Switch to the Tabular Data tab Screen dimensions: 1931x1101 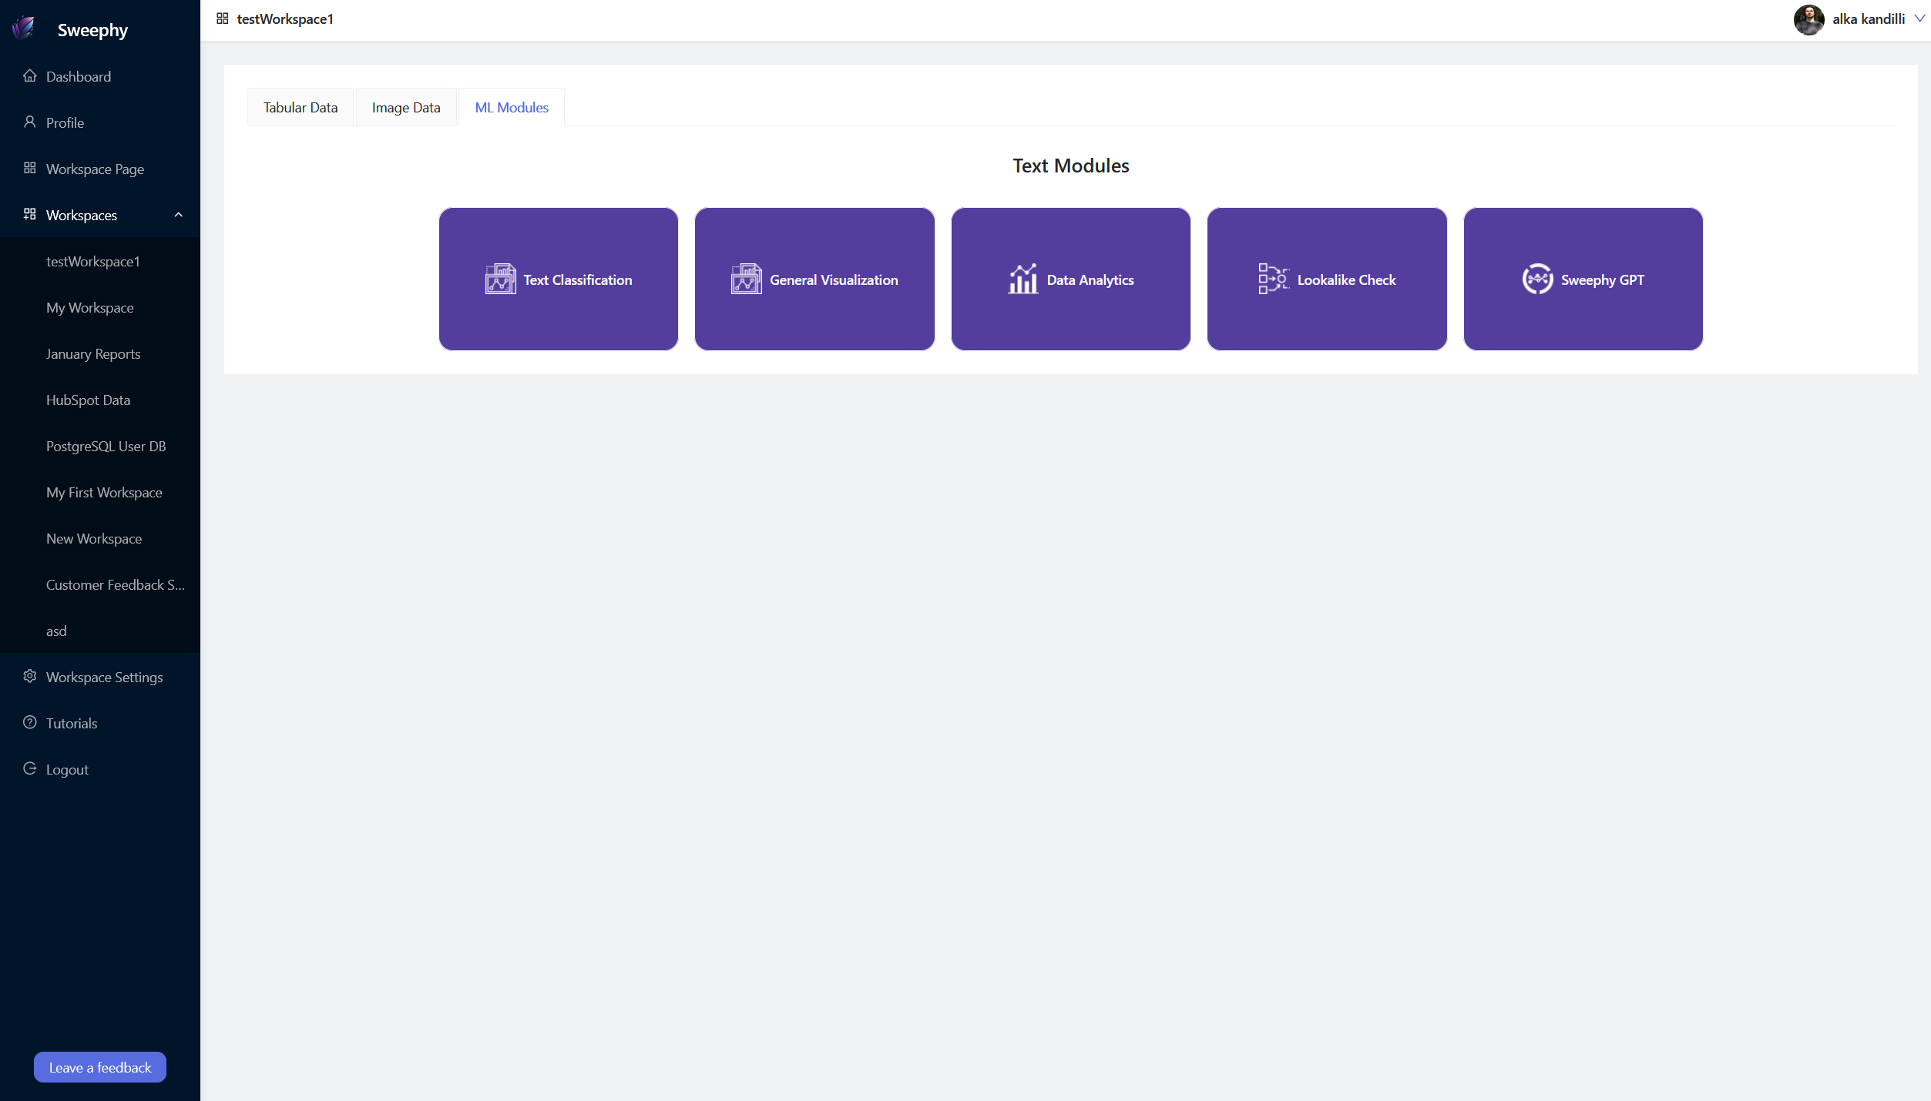[x=301, y=108]
